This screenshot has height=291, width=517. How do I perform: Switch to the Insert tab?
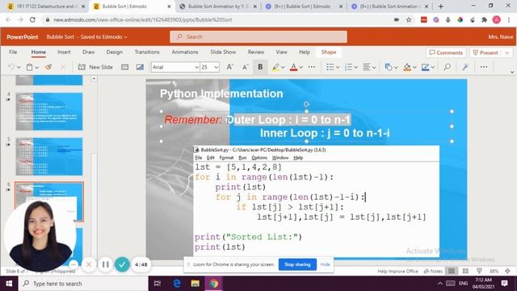[x=64, y=52]
